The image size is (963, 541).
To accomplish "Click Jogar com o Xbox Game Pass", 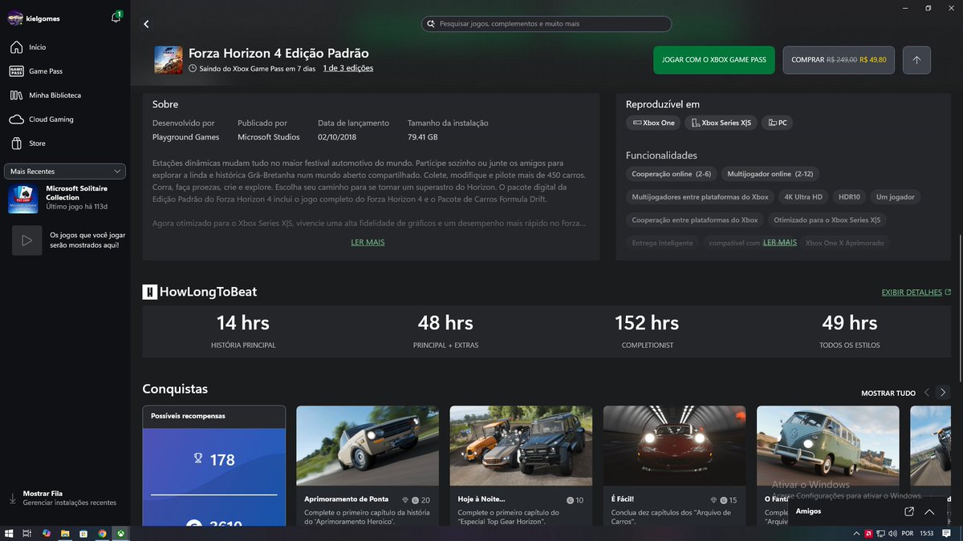I will click(714, 60).
